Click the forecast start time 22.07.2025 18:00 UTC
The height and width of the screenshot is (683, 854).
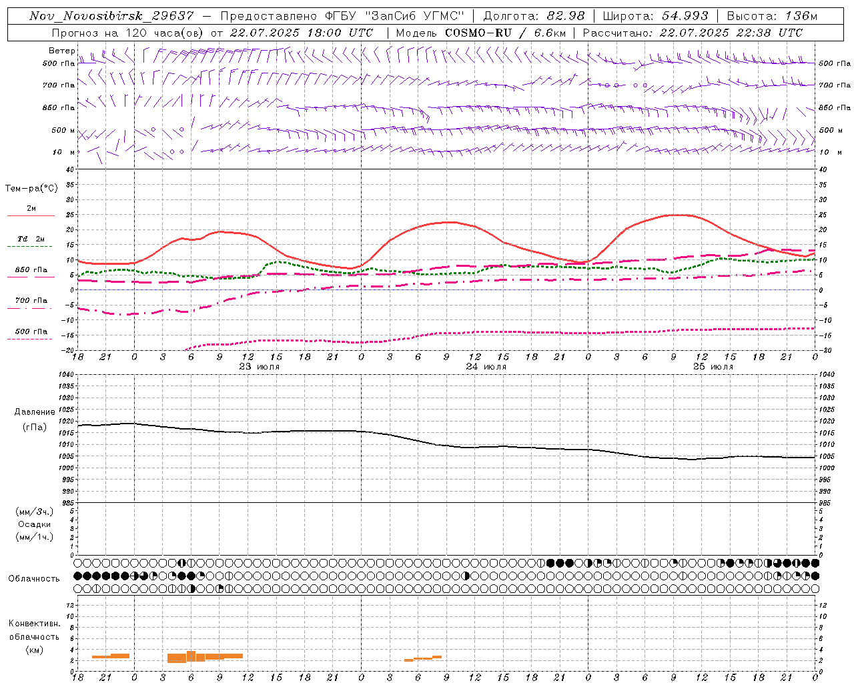point(302,33)
